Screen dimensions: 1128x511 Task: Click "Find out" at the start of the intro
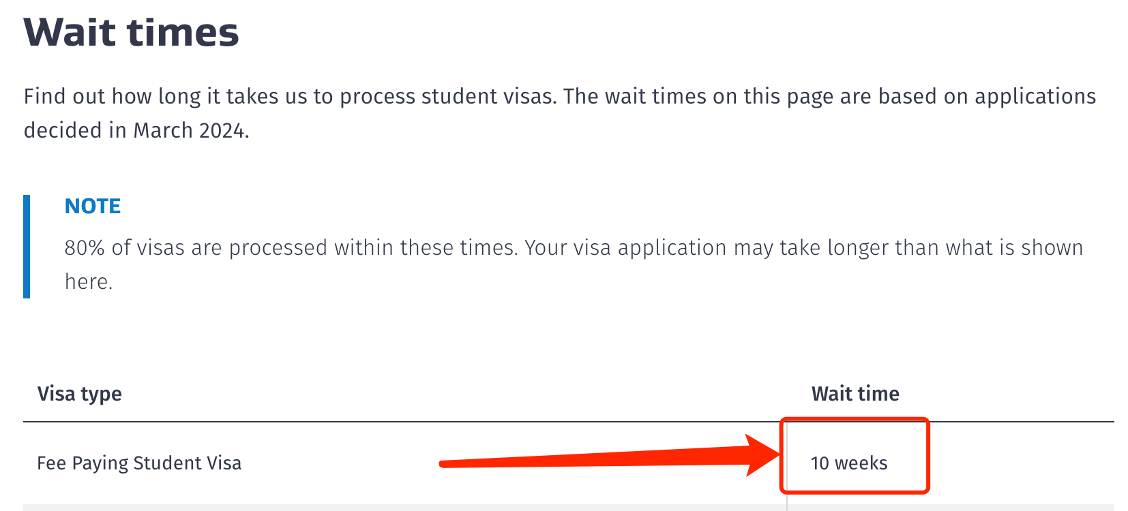[65, 96]
